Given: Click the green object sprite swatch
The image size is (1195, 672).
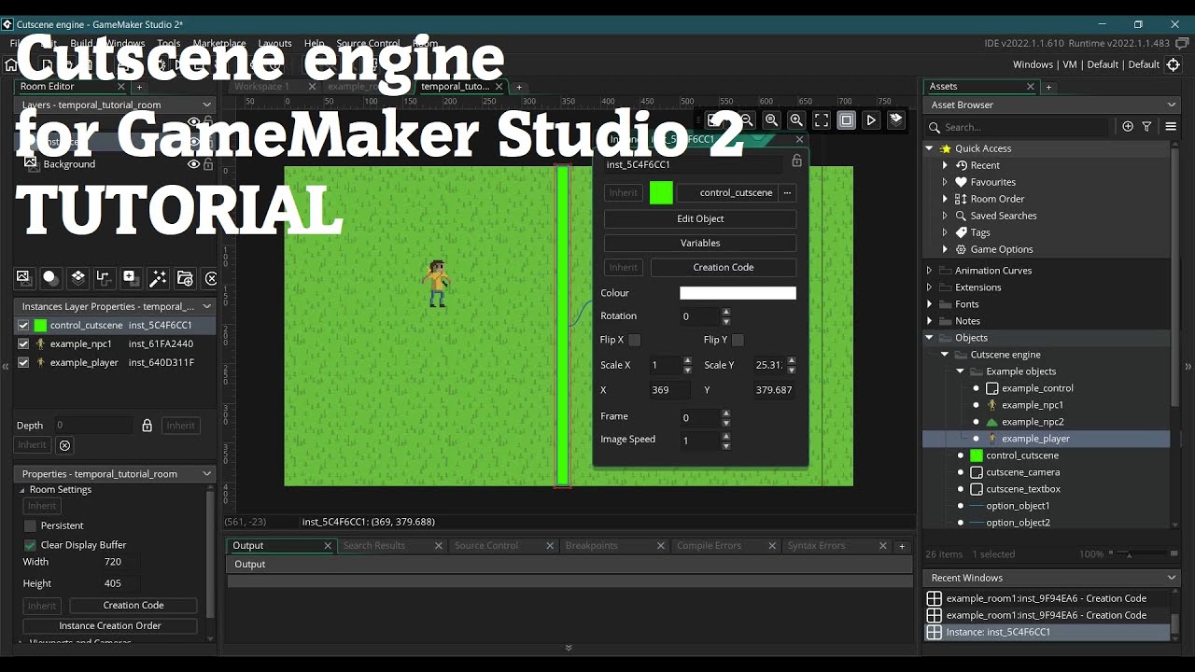Looking at the screenshot, I should (x=661, y=193).
